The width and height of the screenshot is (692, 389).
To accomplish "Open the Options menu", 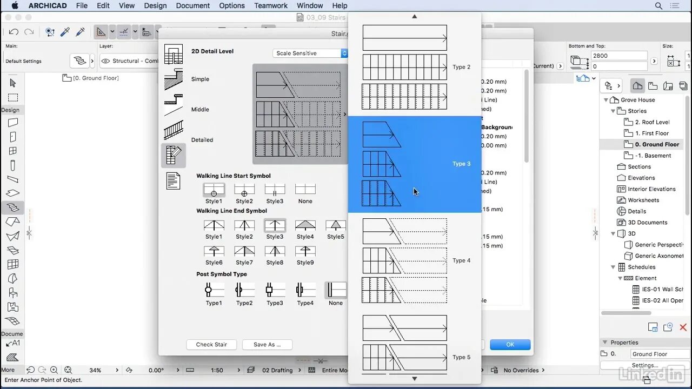I will (x=232, y=5).
